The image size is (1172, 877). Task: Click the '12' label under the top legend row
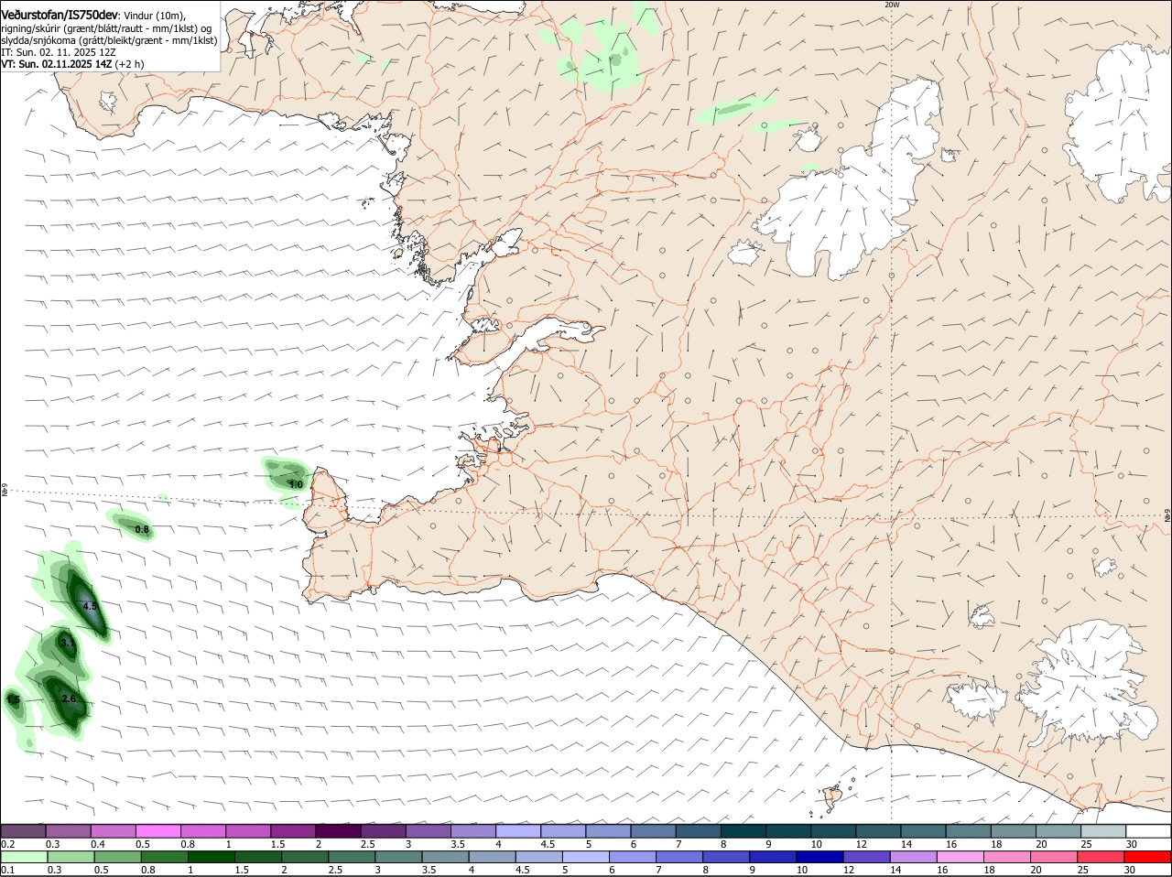click(861, 844)
